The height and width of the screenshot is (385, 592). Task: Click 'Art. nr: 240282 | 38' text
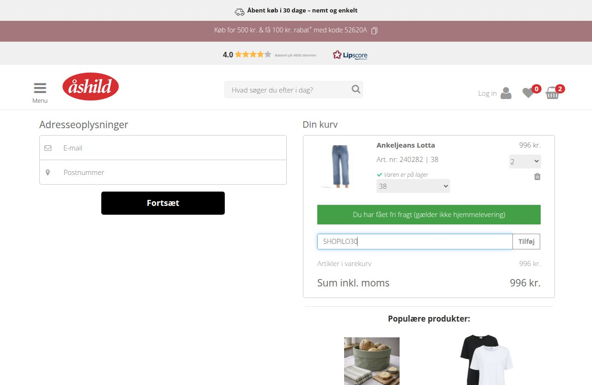click(x=407, y=160)
